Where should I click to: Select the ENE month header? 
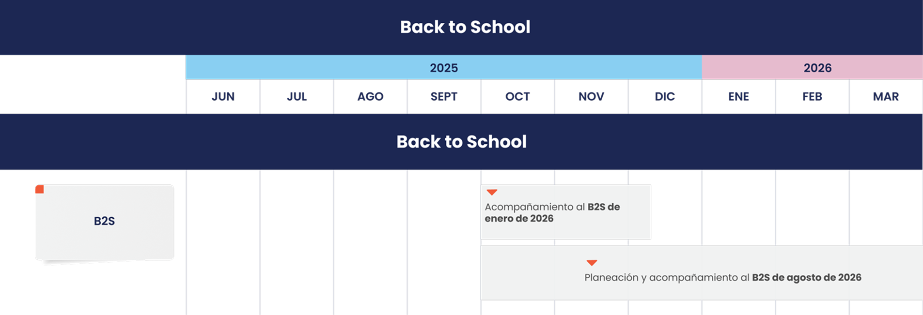738,97
